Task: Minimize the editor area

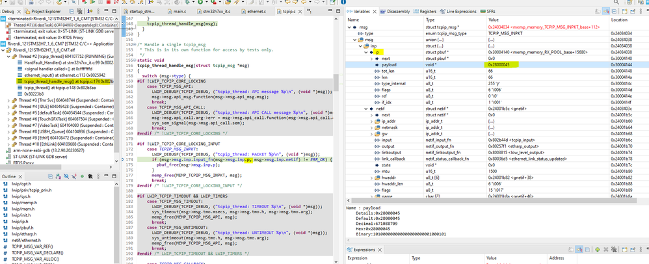Action: (330, 10)
